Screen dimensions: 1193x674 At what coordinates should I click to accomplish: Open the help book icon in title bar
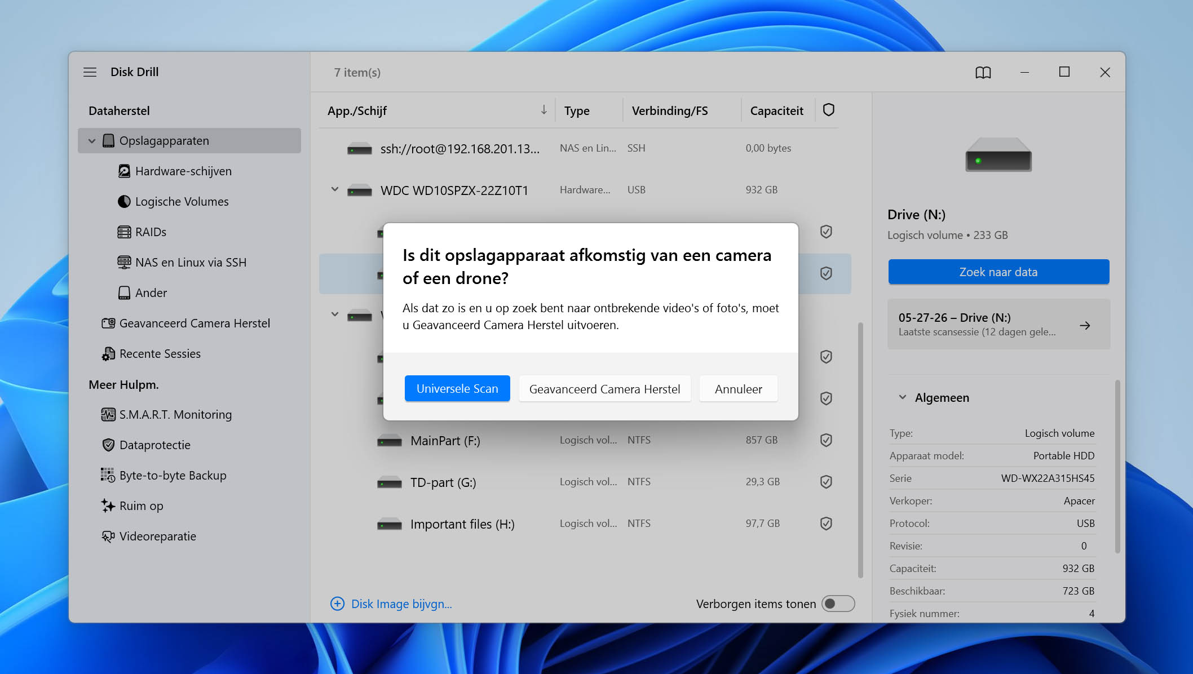point(983,72)
